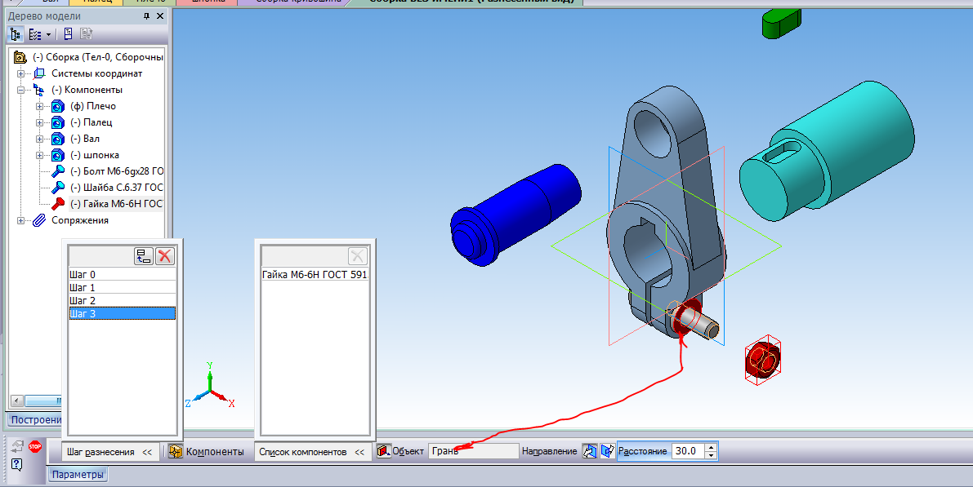973x487 pixels.
Task: Toggle reverse direction button
Action: click(x=607, y=451)
